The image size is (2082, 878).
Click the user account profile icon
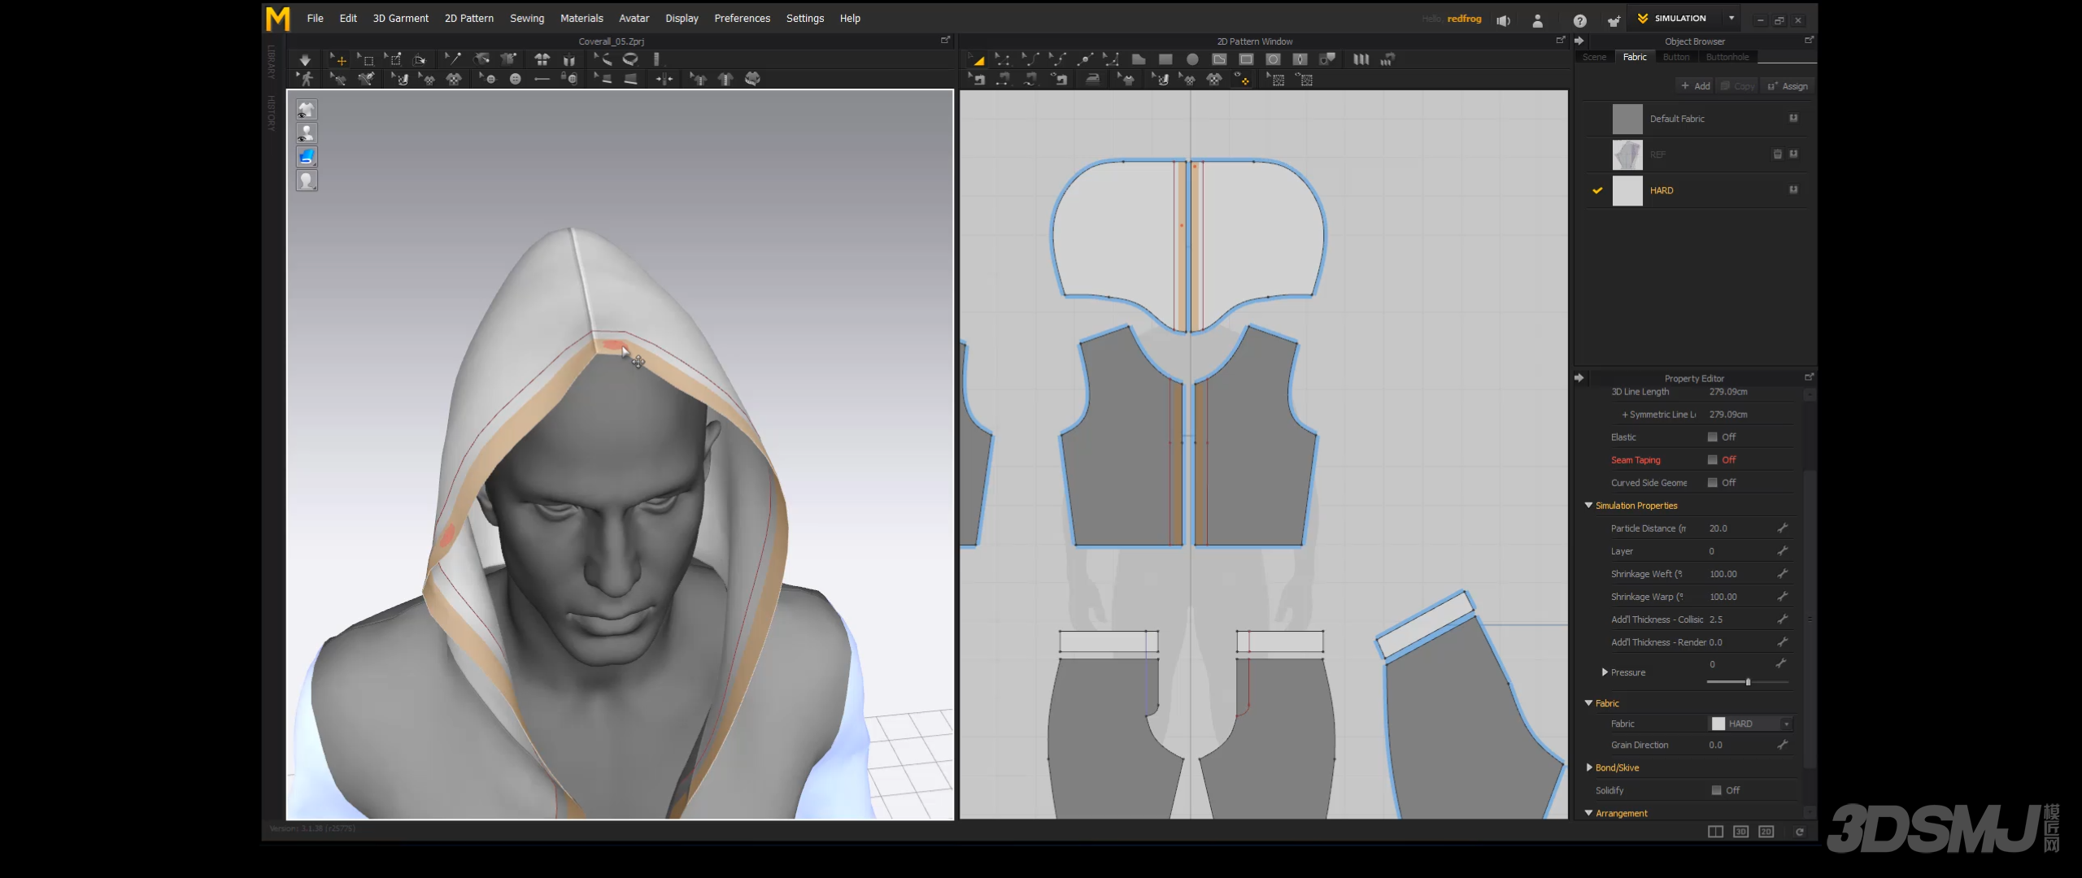(1537, 21)
